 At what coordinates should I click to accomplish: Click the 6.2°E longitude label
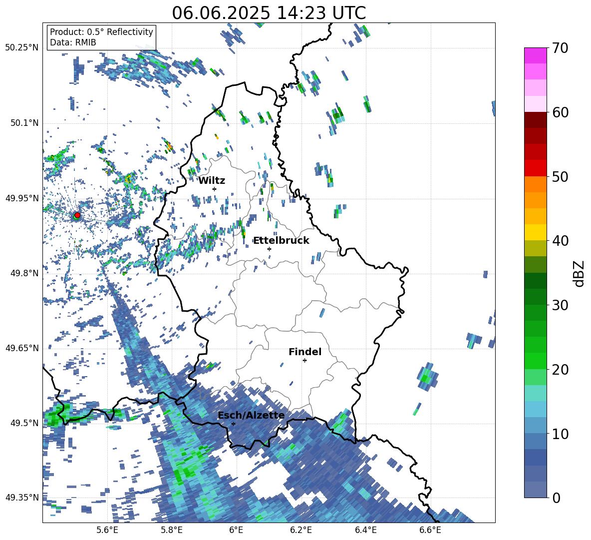point(301,530)
